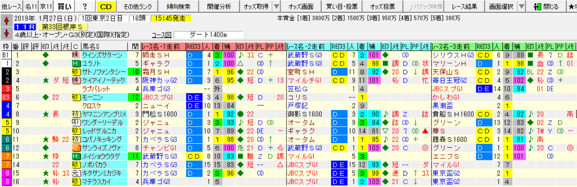Click the 初 badge beside ヤマニンアンプリメ

[x=76, y=114]
